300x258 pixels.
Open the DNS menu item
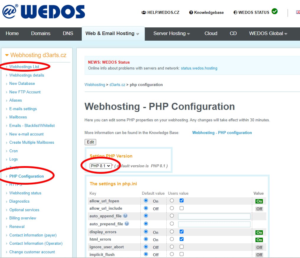(x=68, y=33)
